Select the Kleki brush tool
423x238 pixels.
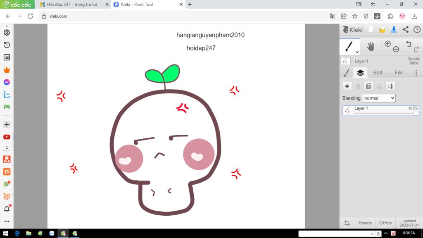click(349, 46)
